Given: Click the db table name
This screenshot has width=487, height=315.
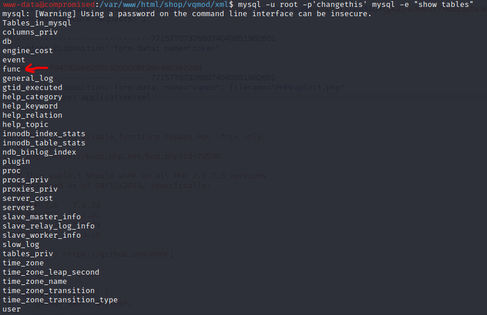Looking at the screenshot, I should 7,41.
